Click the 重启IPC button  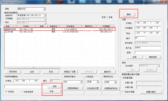coord(108,72)
